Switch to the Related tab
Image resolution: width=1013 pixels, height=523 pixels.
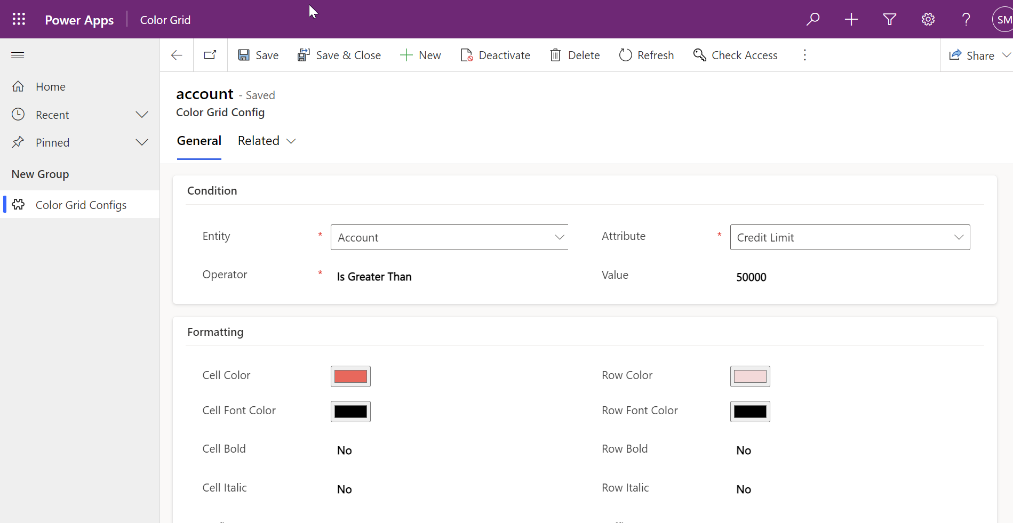point(259,140)
